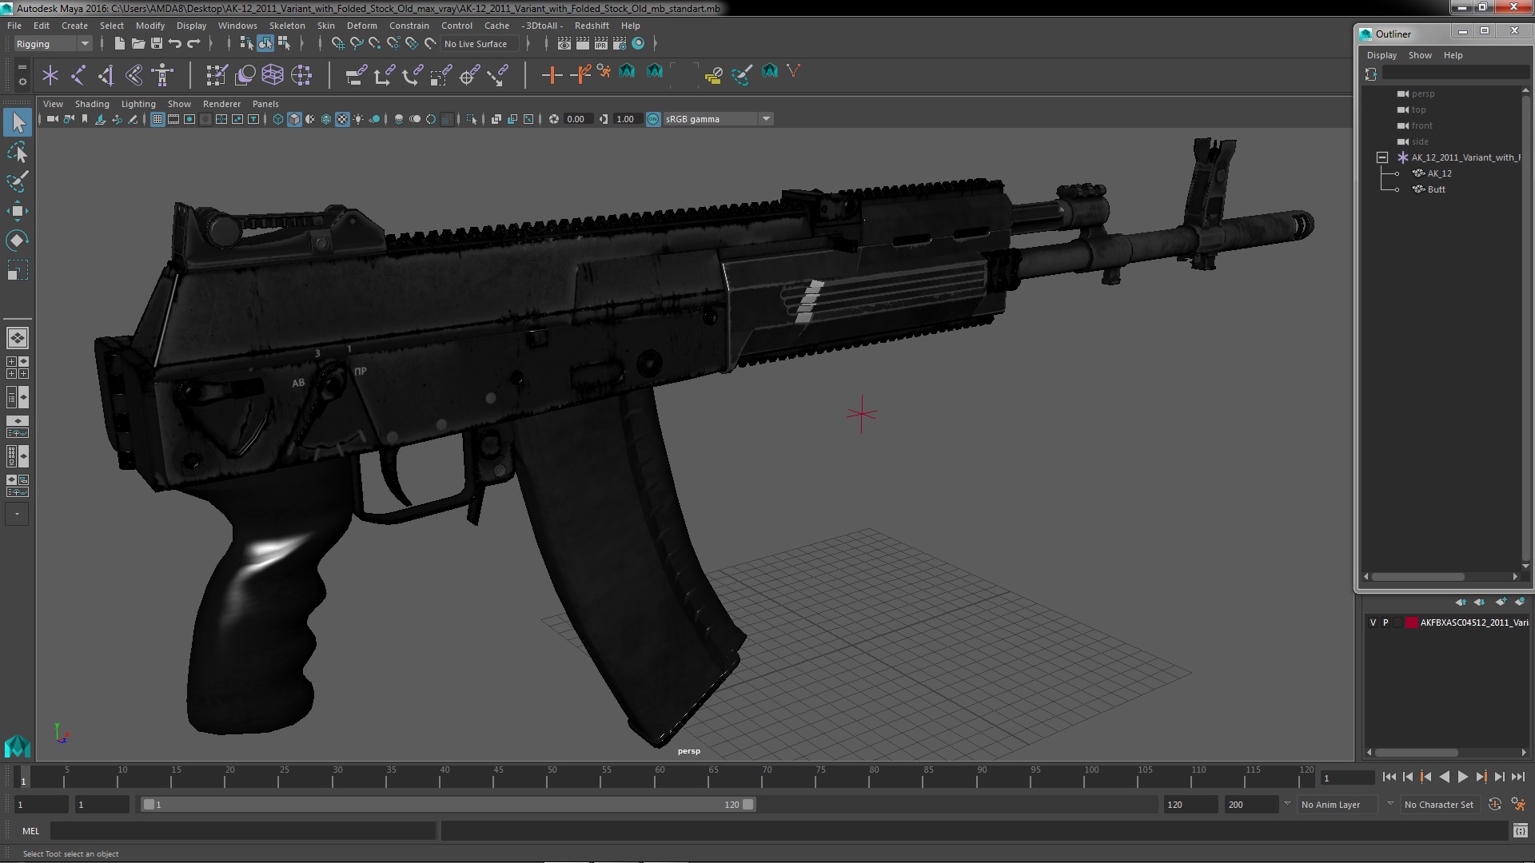
Task: Toggle select by hierarchy mode
Action: [x=246, y=44]
